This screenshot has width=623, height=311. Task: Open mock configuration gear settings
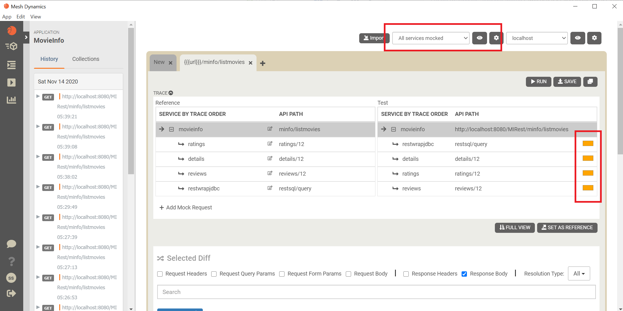point(496,38)
